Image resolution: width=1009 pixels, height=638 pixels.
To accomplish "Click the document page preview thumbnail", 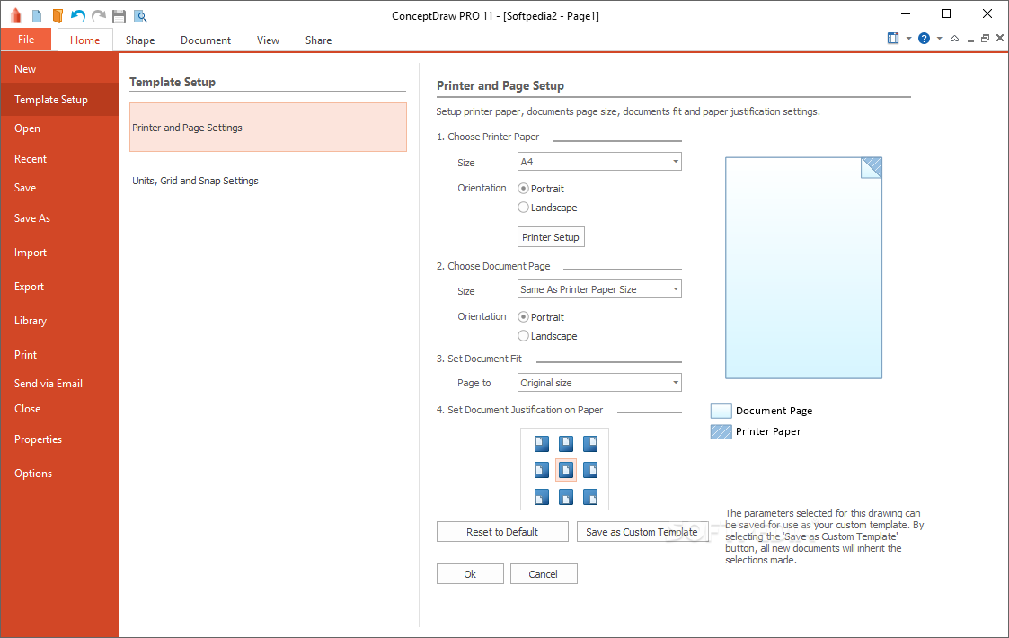I will point(804,268).
